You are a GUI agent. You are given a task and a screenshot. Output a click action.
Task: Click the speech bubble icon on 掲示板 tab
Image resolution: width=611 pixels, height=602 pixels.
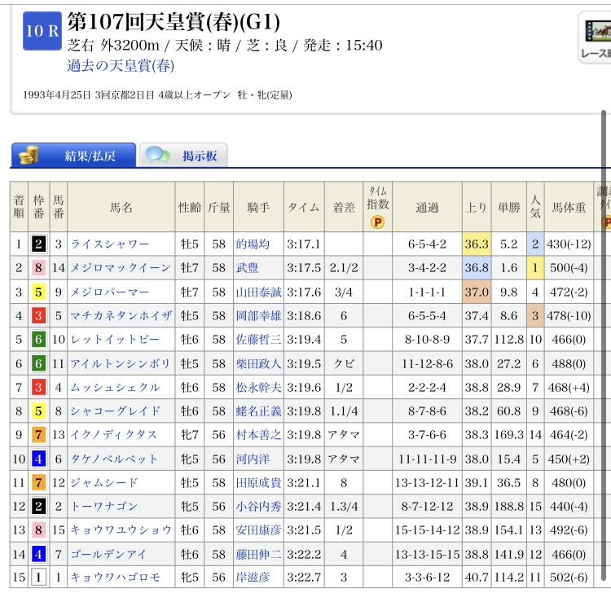(x=158, y=156)
